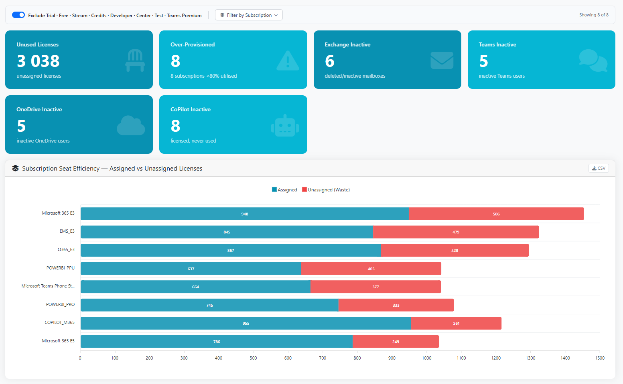Viewport: 623px width, 384px height.
Task: Select the EMS_E3 unassigned bar 479
Action: pyautogui.click(x=456, y=232)
